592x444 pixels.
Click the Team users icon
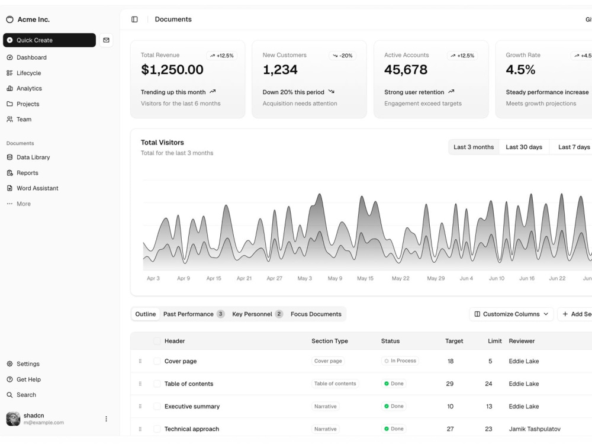[x=10, y=120]
